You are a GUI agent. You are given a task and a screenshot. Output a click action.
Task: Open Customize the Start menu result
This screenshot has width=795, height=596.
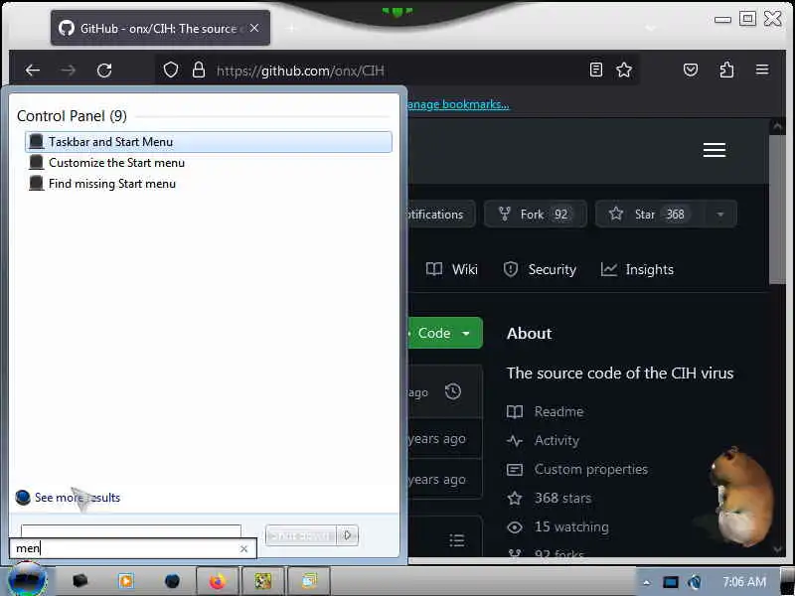(x=209, y=163)
